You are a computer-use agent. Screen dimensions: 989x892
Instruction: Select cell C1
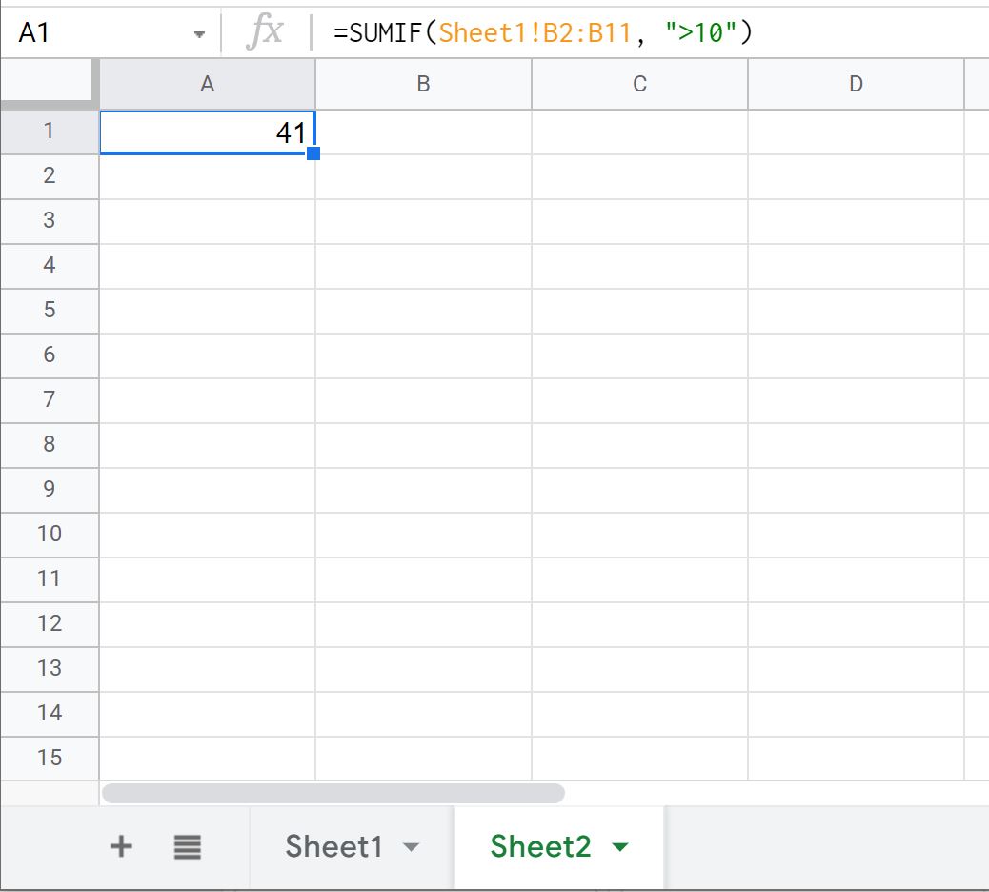(639, 132)
